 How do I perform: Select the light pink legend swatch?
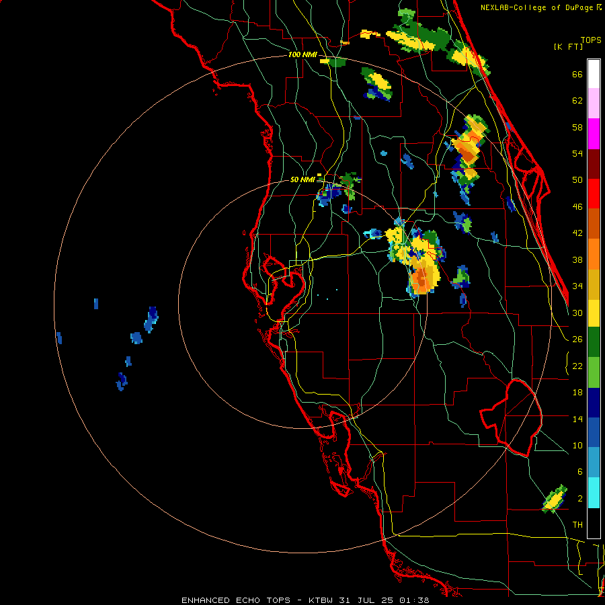[594, 104]
